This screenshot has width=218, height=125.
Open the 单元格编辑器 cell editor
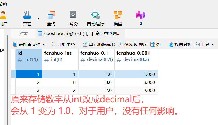(99, 45)
